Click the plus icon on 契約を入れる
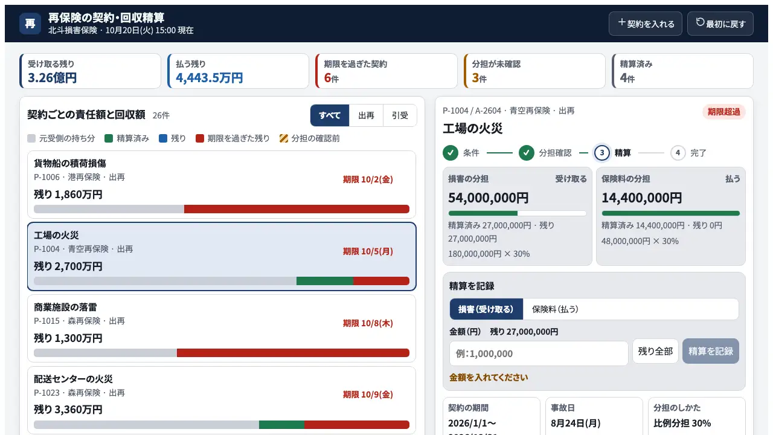The height and width of the screenshot is (435, 773). [x=621, y=22]
